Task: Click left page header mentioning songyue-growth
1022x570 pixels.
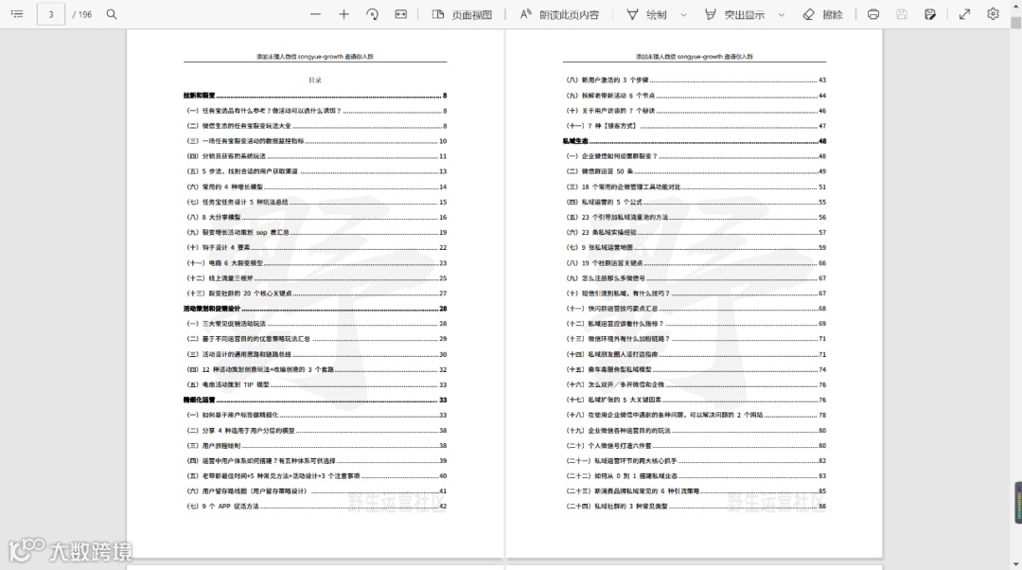Action: tap(315, 57)
